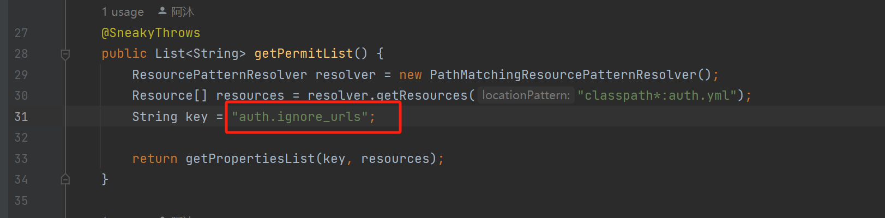Screen dimensions: 885x218
Task: Click the author icon above @SneakyThrows
Action: pos(162,11)
